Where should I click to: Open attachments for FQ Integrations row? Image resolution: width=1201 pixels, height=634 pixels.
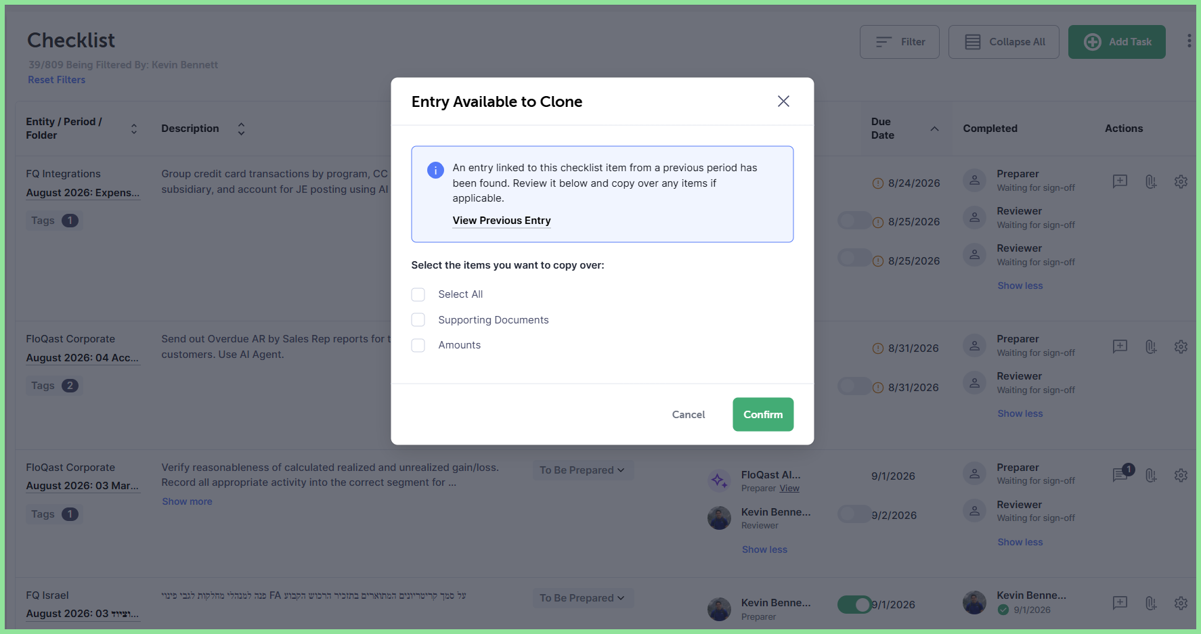(x=1151, y=181)
